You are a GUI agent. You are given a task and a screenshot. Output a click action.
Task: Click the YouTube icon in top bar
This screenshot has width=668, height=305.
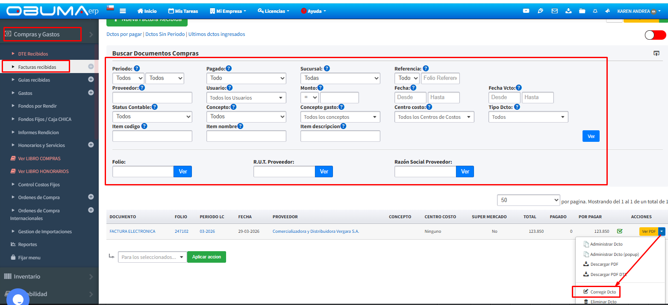[x=526, y=11]
